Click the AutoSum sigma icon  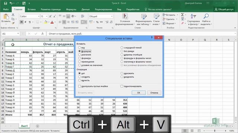[183, 15]
